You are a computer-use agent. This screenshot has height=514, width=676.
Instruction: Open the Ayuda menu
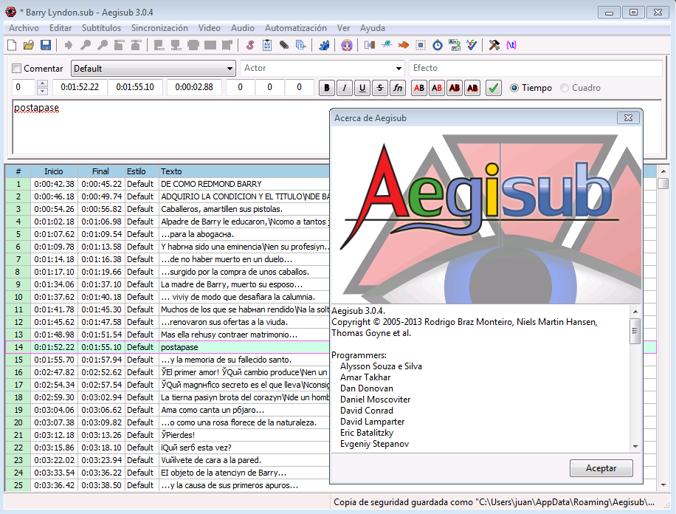point(373,28)
